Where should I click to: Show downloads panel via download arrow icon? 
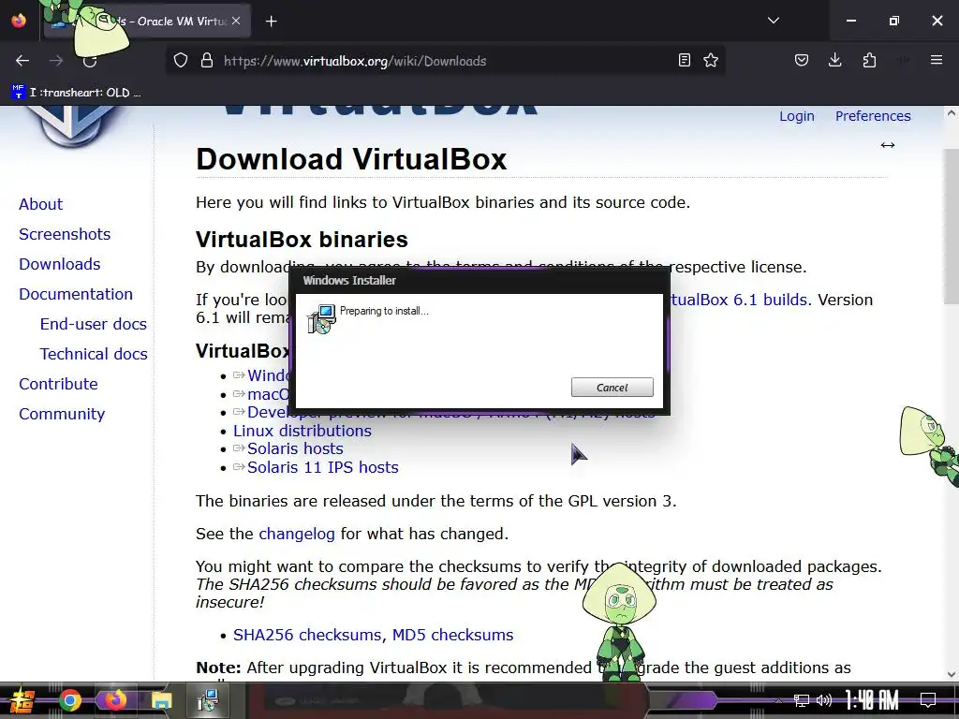click(834, 60)
